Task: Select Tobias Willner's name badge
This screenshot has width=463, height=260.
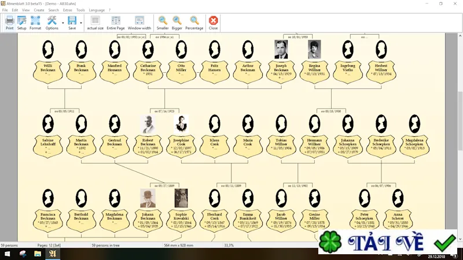Action: 281,146
